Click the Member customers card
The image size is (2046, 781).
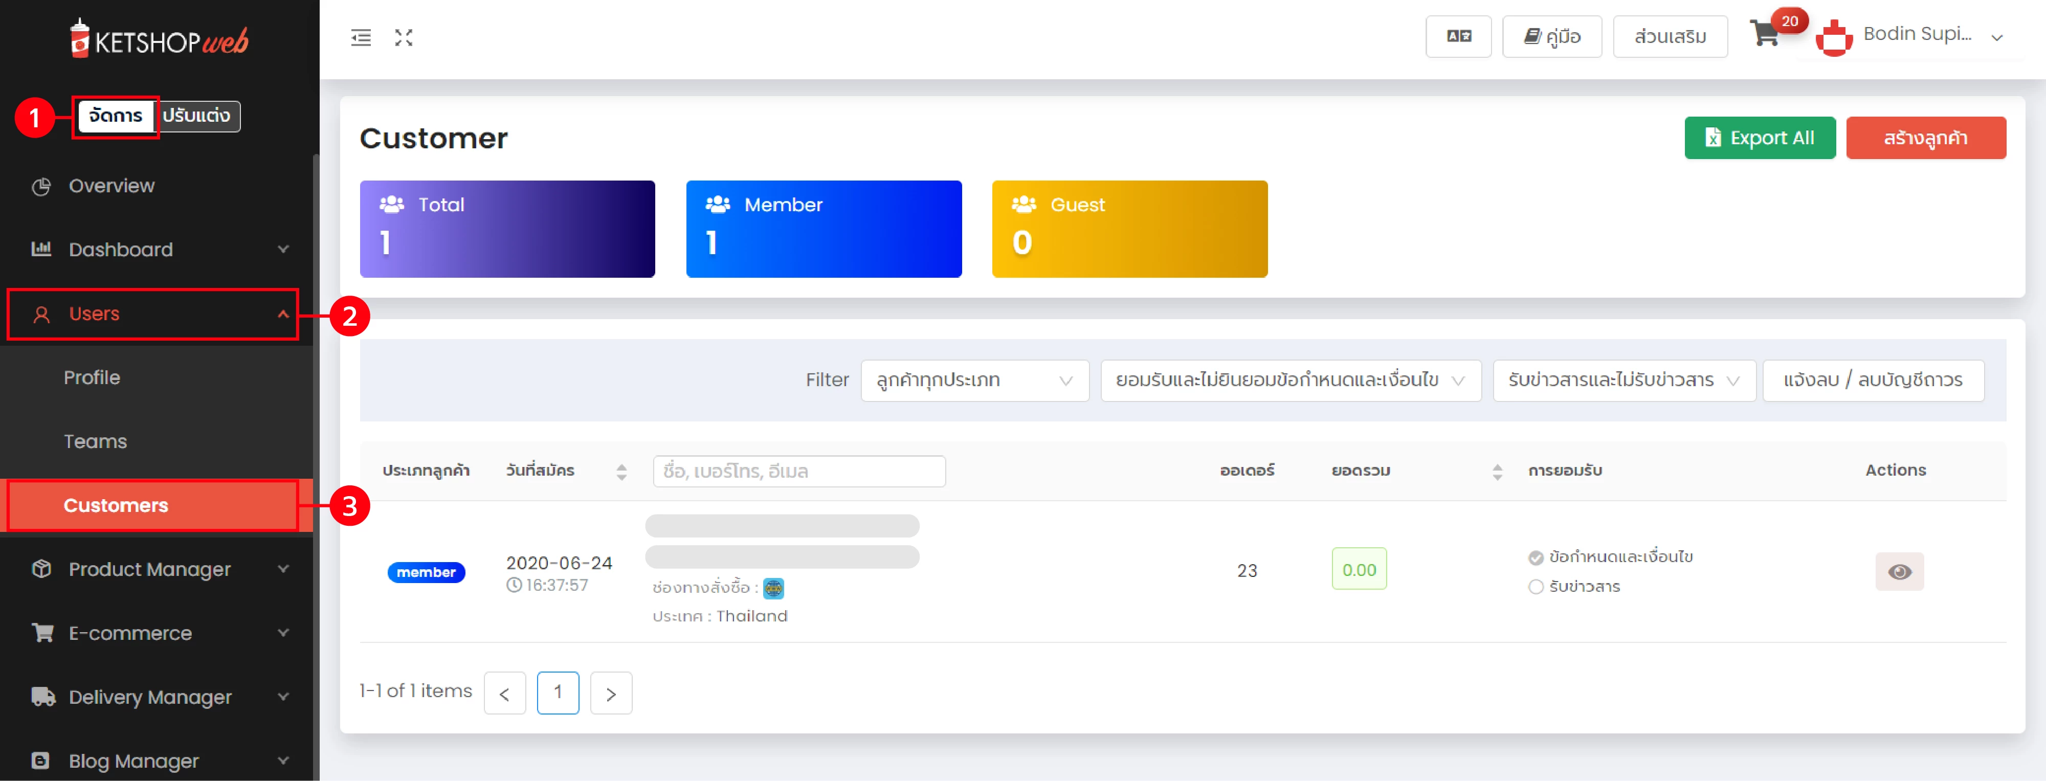click(x=824, y=229)
